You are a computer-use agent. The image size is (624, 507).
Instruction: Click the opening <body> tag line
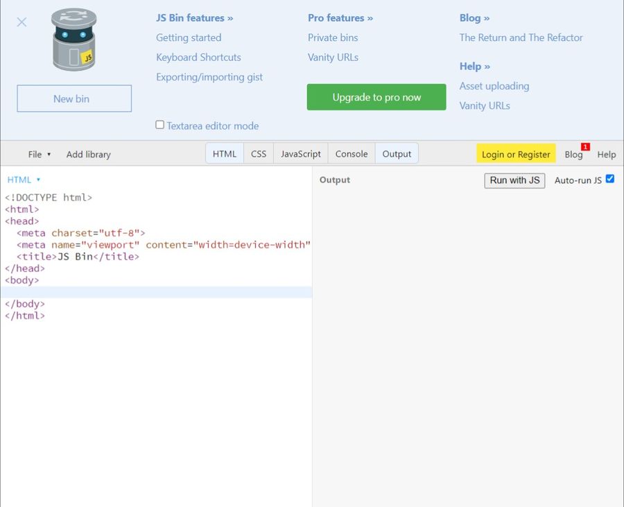22,280
